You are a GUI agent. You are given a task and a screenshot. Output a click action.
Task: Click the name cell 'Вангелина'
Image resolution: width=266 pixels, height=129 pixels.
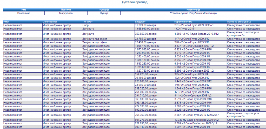pyautogui.click(x=24, y=13)
